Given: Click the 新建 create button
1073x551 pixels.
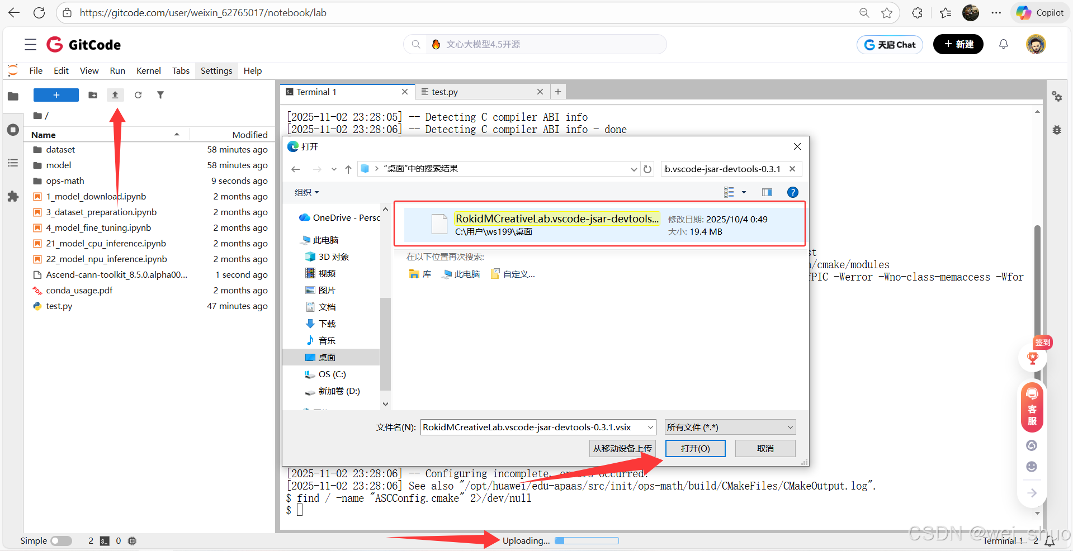Looking at the screenshot, I should click(958, 44).
